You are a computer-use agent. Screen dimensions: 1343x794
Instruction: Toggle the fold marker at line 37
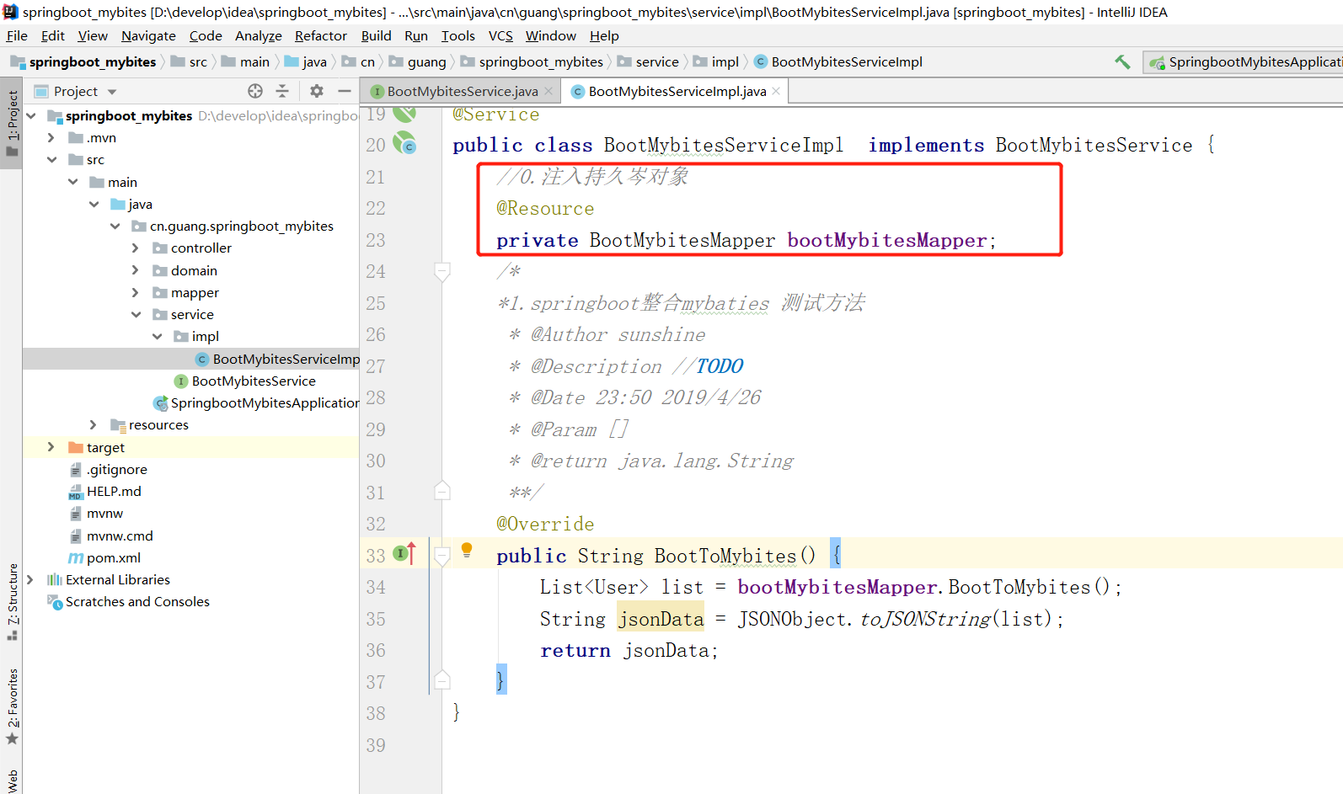coord(442,680)
